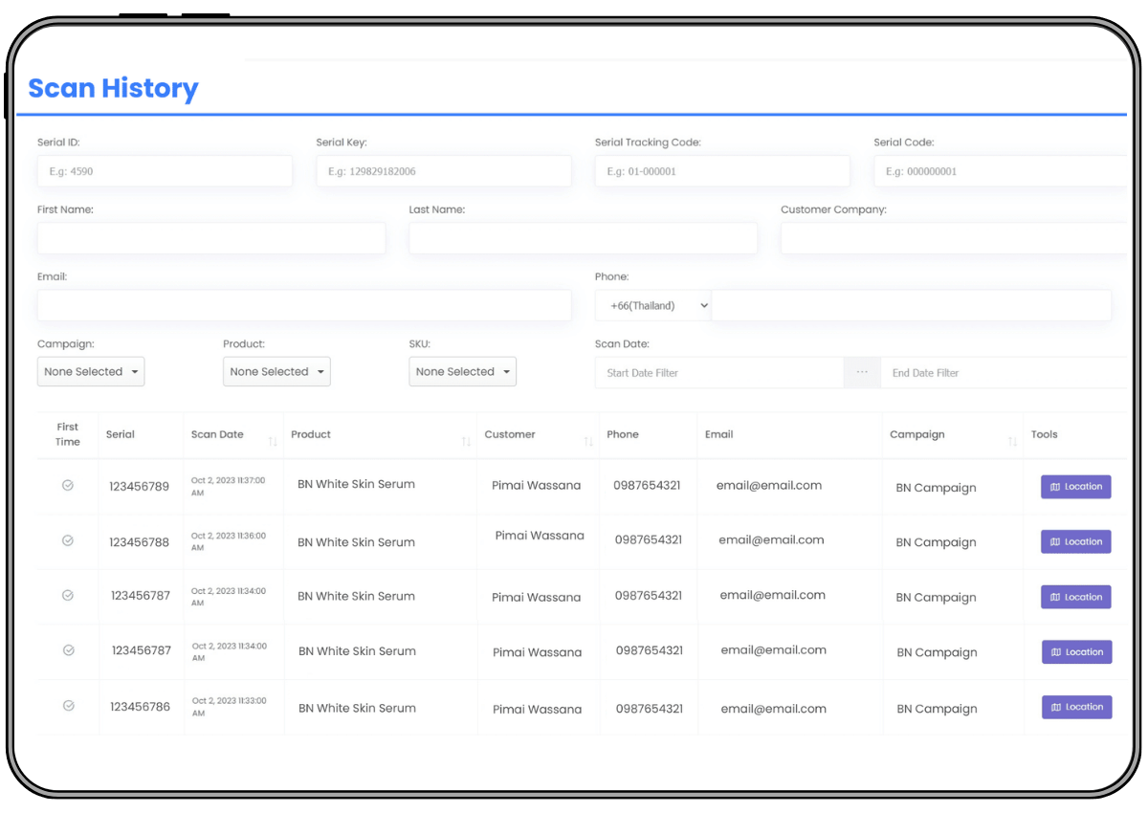1148x813 pixels.
Task: Click the Start Date Filter field
Action: [x=718, y=373]
